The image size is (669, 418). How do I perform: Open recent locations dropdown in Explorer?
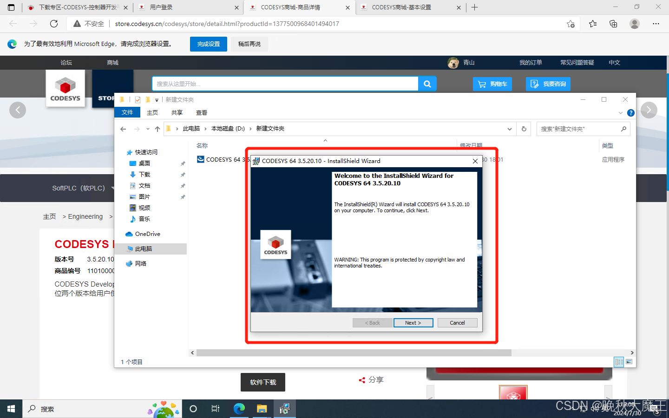(x=148, y=129)
